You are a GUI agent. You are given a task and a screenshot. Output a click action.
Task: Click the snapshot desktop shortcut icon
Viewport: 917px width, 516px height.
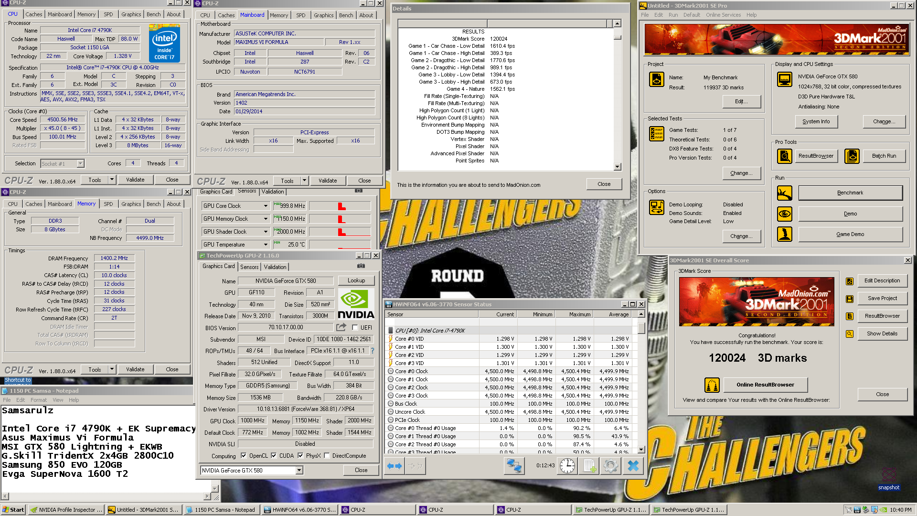888,478
